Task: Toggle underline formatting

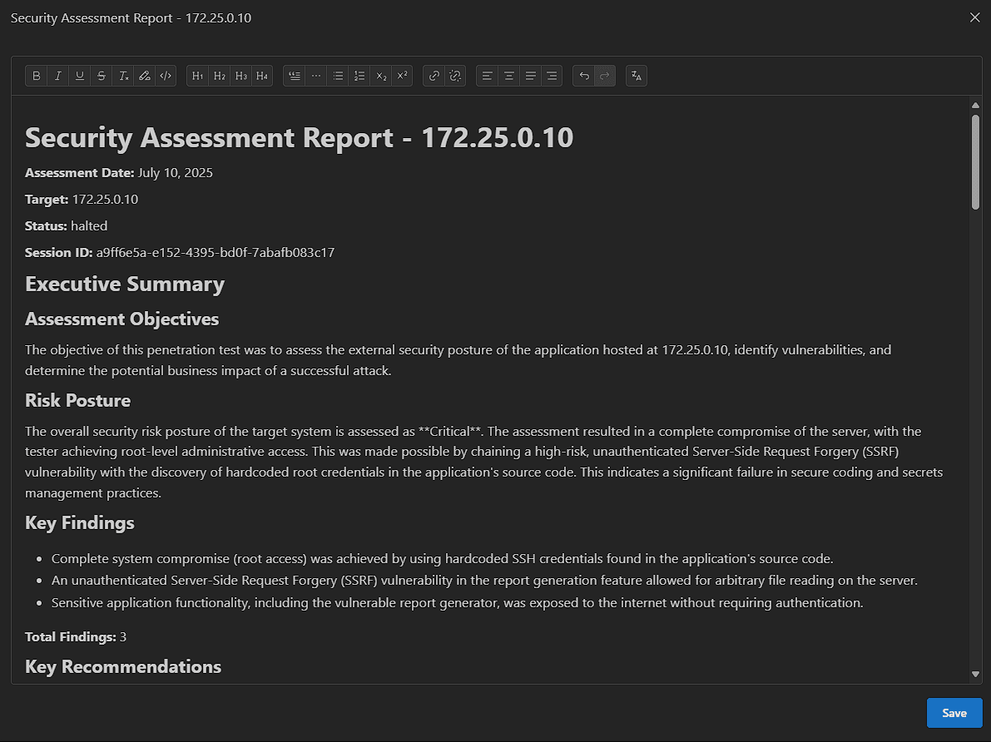Action: click(x=80, y=76)
